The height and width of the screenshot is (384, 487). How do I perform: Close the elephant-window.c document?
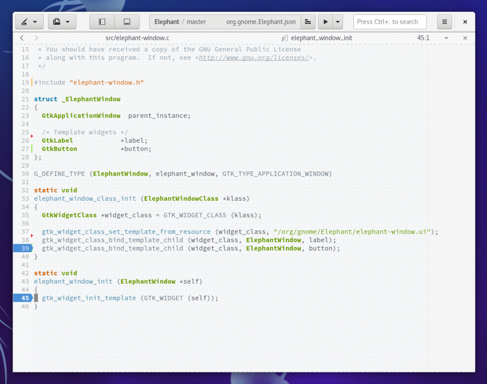(x=465, y=38)
